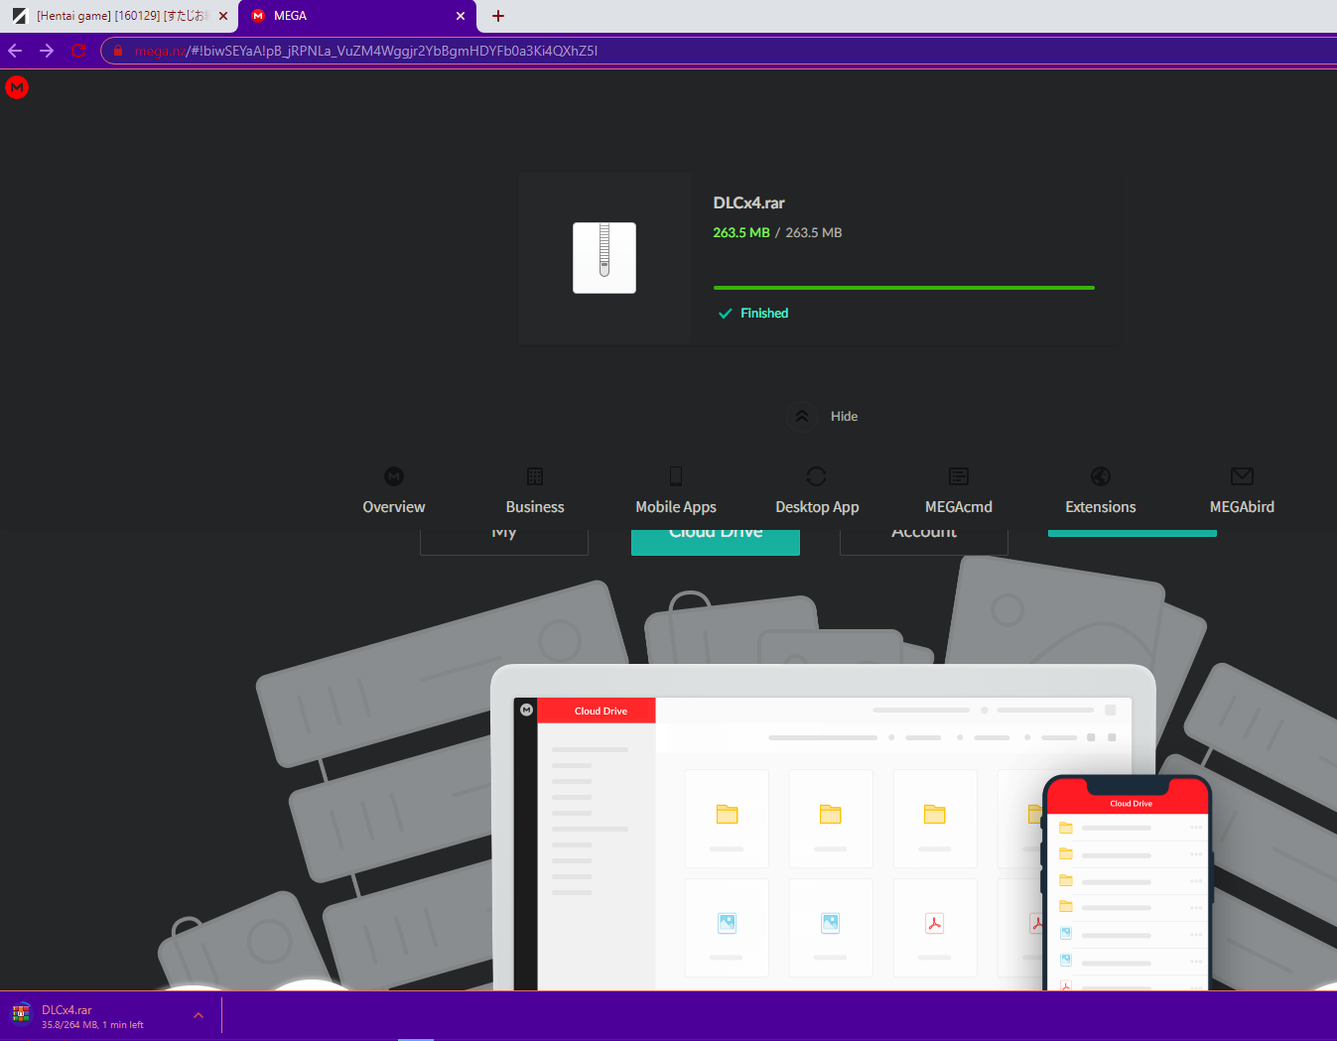Click the 263.5 MB downloaded size text
The image size is (1337, 1041).
tap(741, 232)
